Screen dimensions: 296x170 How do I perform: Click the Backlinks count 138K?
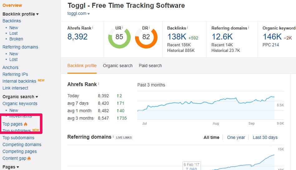177,37
